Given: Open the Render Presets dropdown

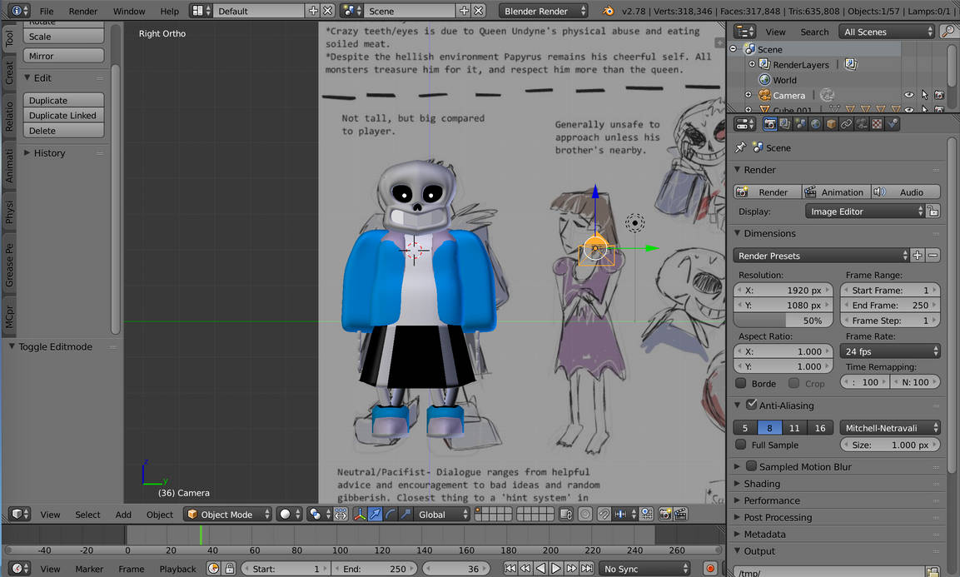Looking at the screenshot, I should click(x=821, y=256).
